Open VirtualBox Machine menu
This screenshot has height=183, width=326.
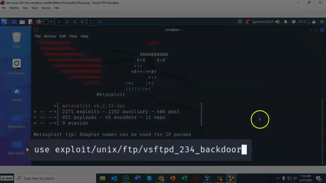pos(14,8)
